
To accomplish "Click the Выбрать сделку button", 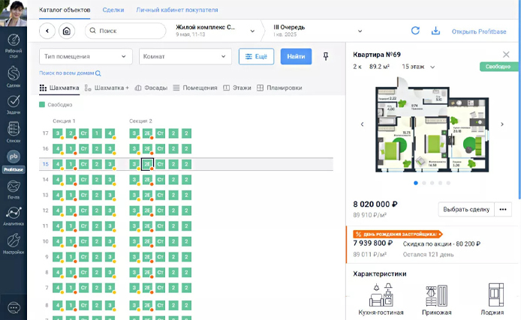I will (466, 209).
